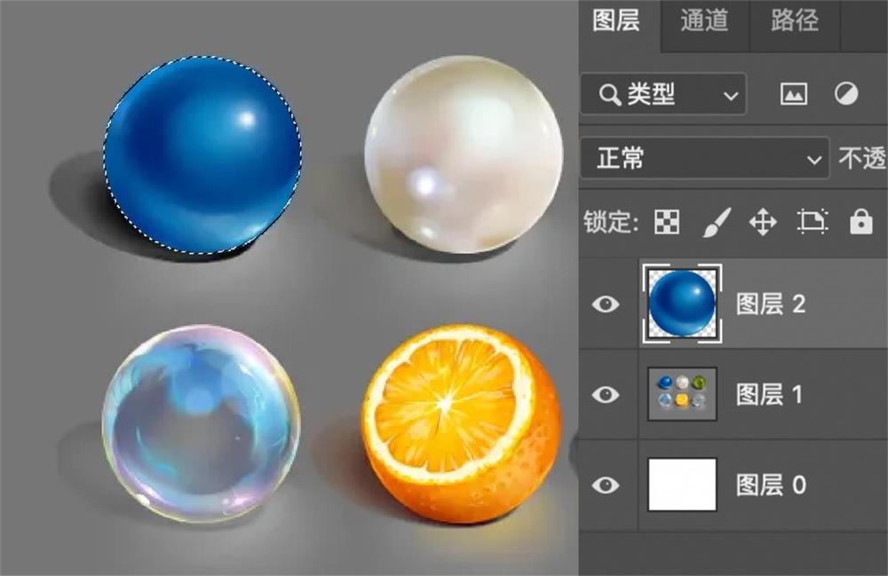Select the 图层 2 blue sphere thumbnail

[682, 304]
